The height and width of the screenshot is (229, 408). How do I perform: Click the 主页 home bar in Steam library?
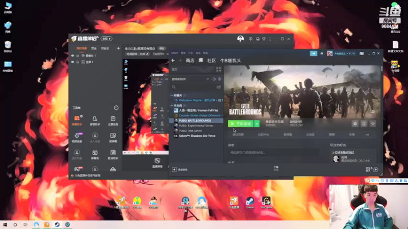coord(192,69)
